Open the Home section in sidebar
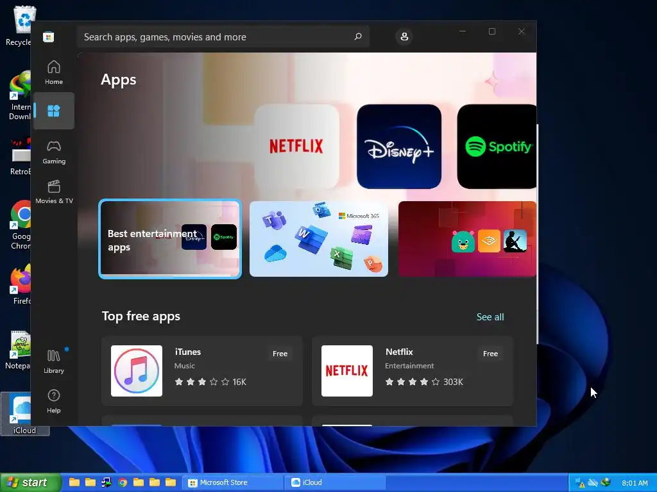The height and width of the screenshot is (492, 657). pyautogui.click(x=54, y=72)
